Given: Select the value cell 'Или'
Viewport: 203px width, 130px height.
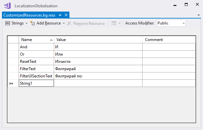Looking at the screenshot, I should click(98, 54).
